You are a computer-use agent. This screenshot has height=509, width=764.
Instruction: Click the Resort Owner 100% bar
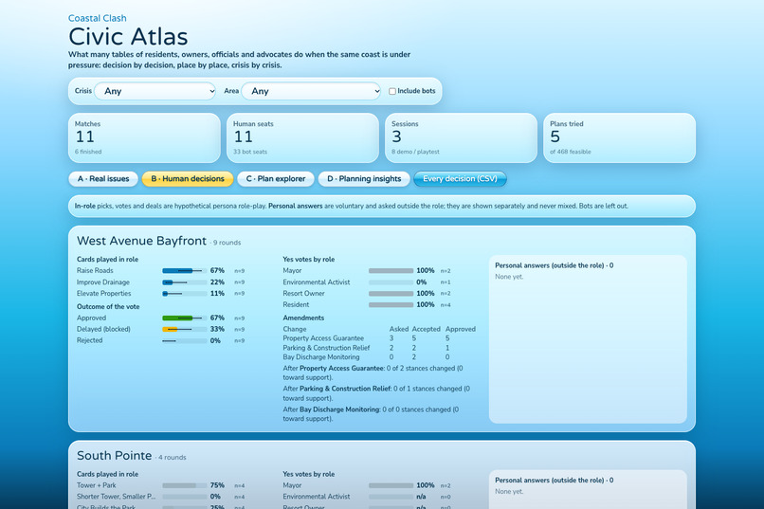[391, 293]
